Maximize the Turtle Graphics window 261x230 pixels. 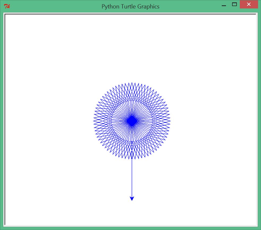[234, 4]
